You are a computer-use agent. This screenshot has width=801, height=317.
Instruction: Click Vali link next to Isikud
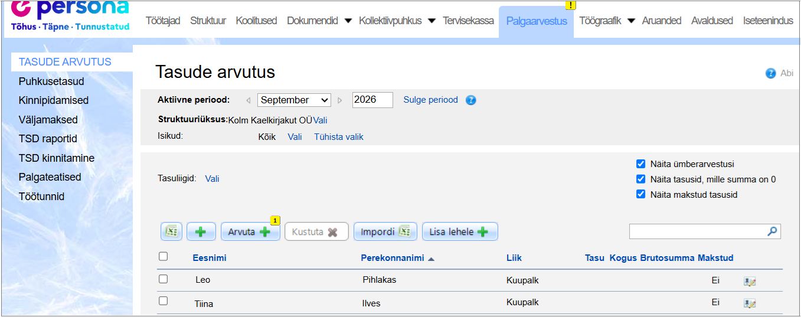point(295,136)
